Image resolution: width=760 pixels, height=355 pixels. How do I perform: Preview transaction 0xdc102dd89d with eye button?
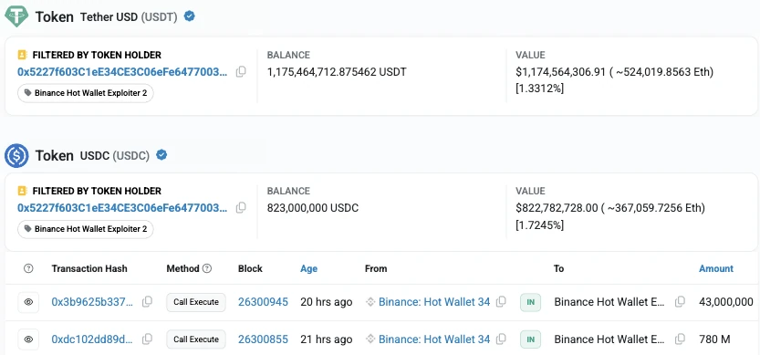28,339
